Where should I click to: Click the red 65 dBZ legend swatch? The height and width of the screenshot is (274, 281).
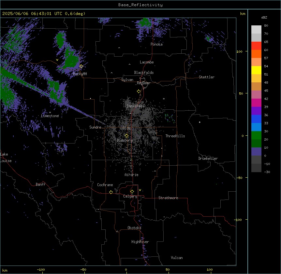pos(256,46)
